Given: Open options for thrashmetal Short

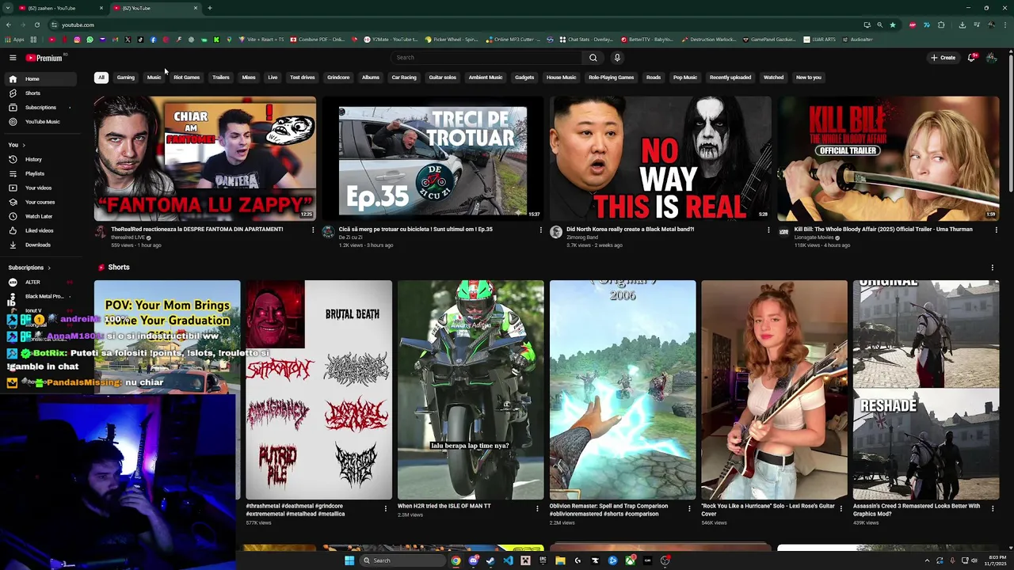Looking at the screenshot, I should (x=386, y=508).
